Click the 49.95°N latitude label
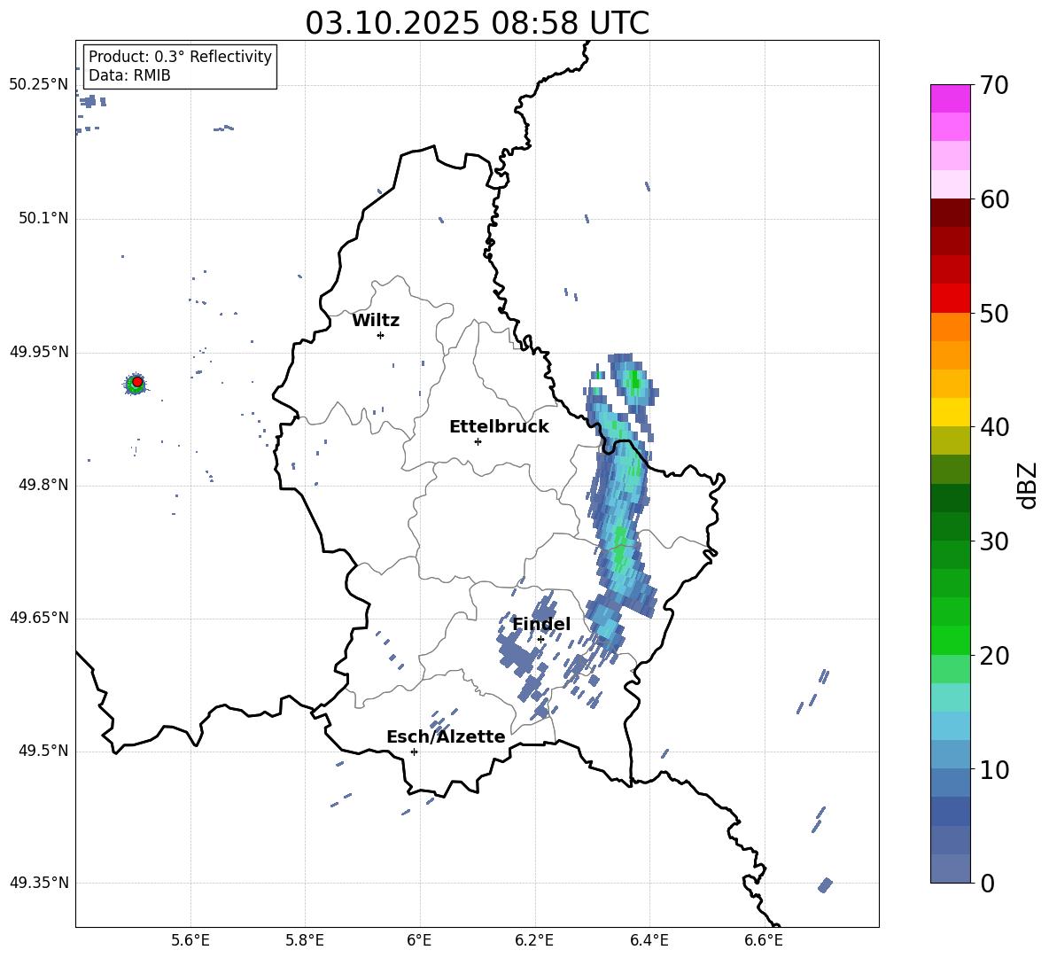The image size is (1049, 958). pos(39,352)
